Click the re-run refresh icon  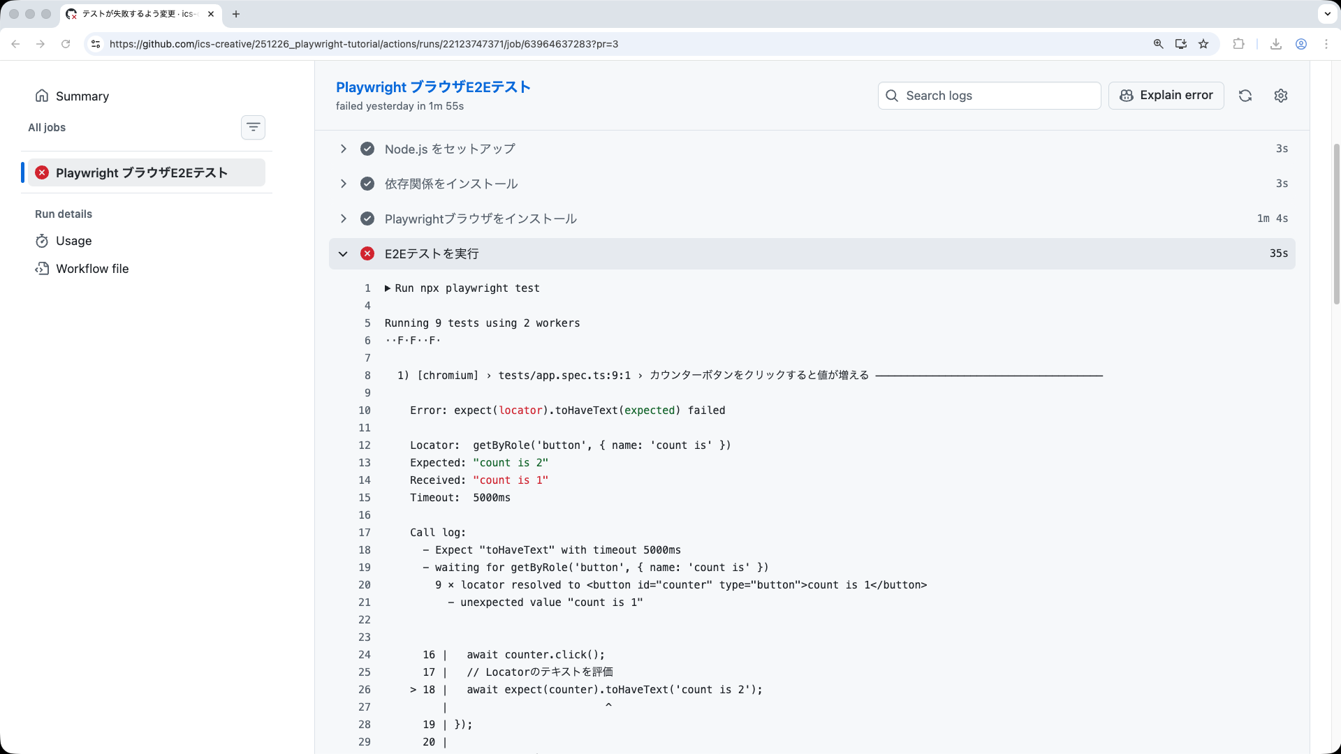(1246, 96)
